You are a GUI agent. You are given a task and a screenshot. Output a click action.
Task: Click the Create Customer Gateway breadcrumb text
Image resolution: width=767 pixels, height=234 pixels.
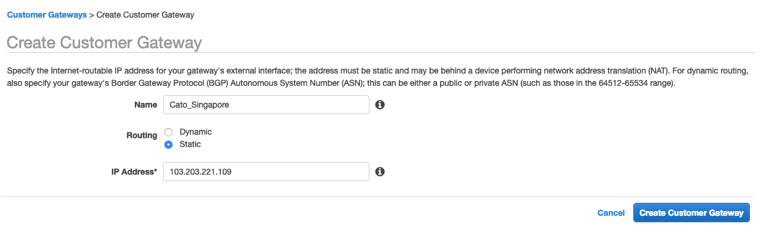tap(146, 15)
